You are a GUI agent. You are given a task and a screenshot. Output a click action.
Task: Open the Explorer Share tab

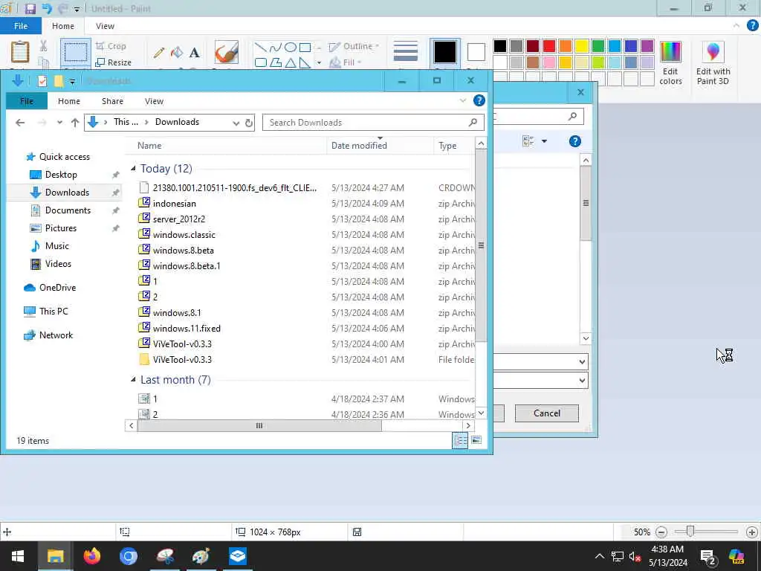[x=112, y=101]
